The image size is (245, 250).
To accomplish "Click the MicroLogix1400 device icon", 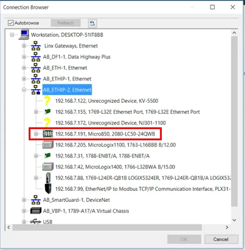I will click(x=48, y=167).
